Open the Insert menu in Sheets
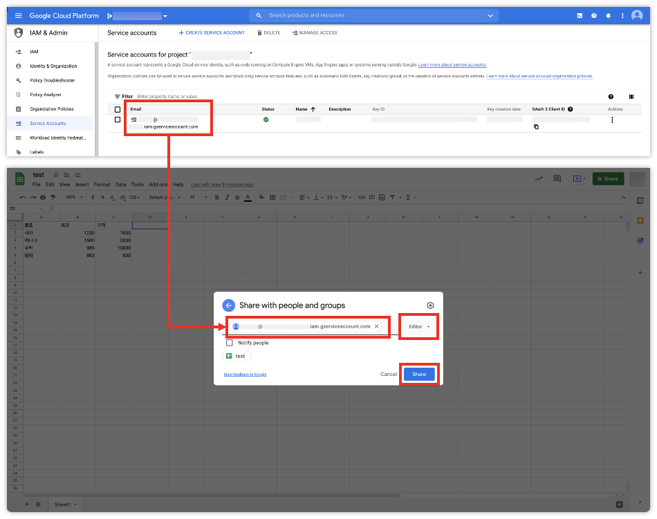This screenshot has width=657, height=519. (x=82, y=185)
